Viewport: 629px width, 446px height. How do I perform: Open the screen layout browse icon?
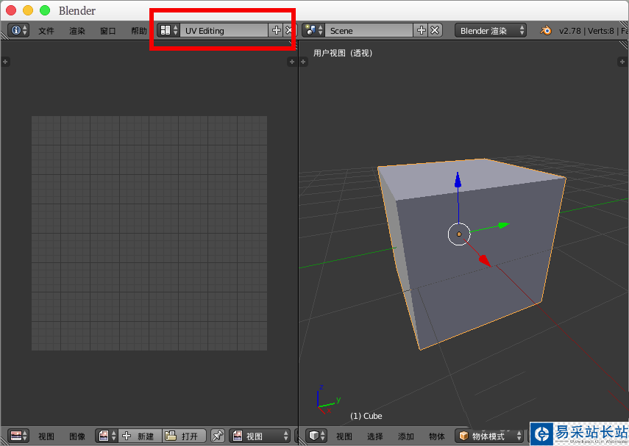tap(168, 30)
